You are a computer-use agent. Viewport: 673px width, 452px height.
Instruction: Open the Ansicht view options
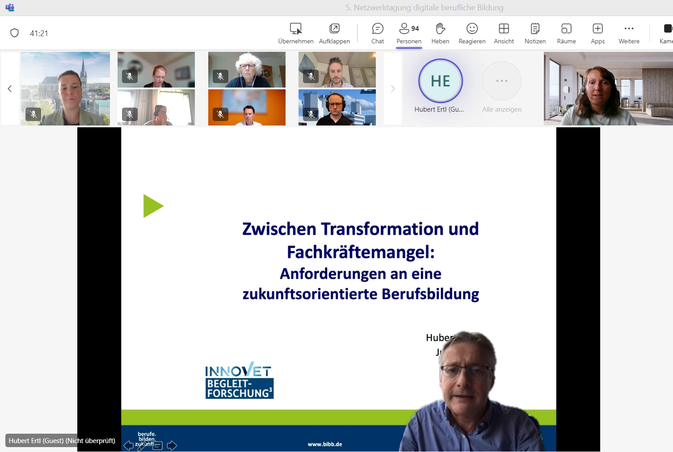[x=504, y=33]
